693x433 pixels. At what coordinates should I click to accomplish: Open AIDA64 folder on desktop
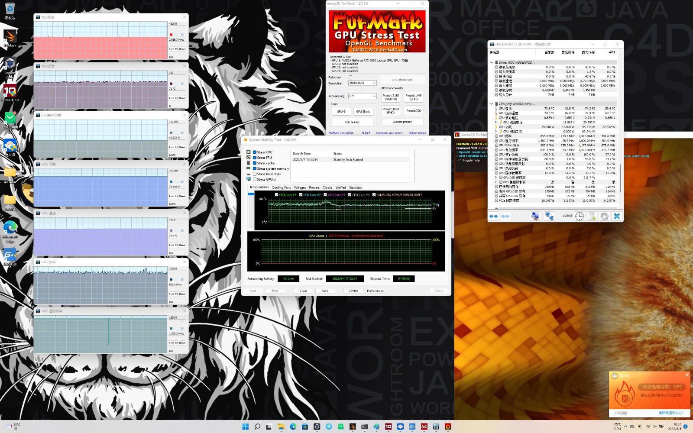pos(10,175)
